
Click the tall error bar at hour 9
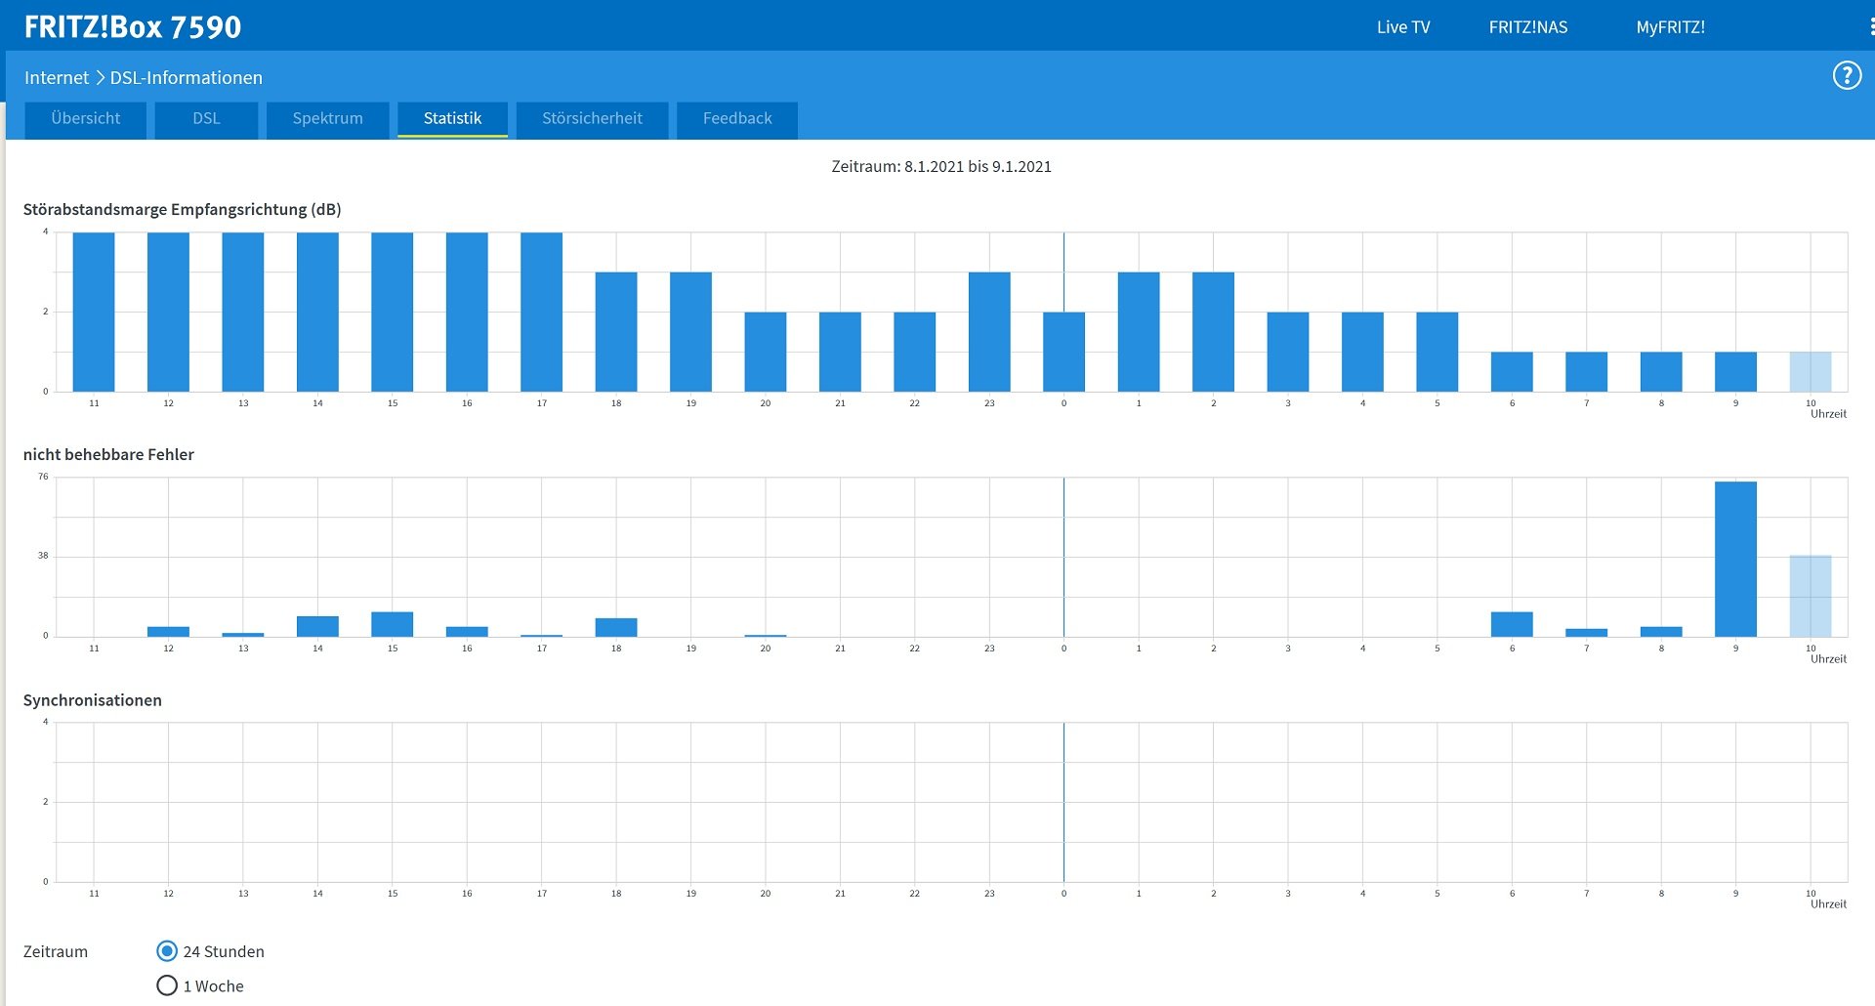1735,559
